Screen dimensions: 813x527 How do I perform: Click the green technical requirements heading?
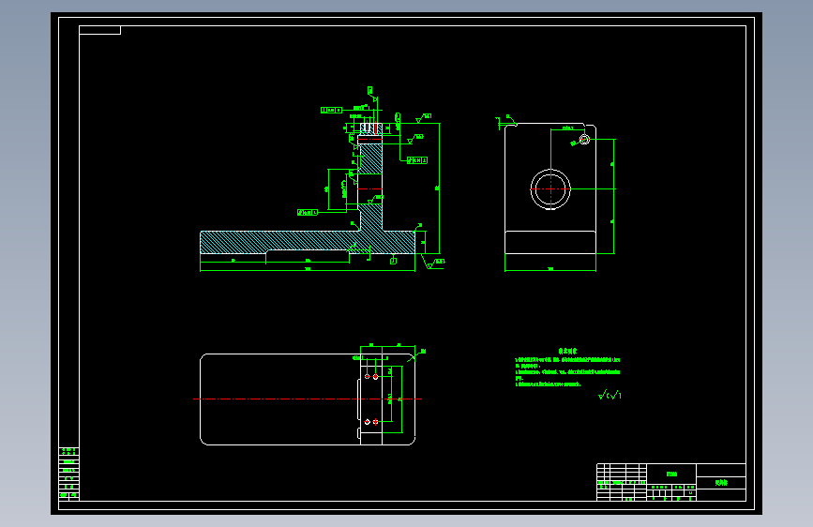(x=567, y=351)
